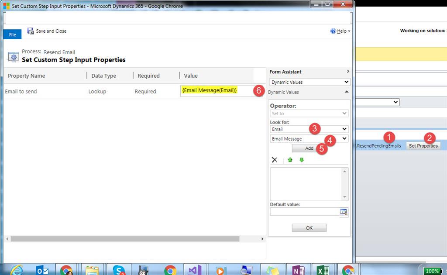Screen dimensions: 447x275
Task: Open the Default value lookup magnifier
Action: [344, 212]
